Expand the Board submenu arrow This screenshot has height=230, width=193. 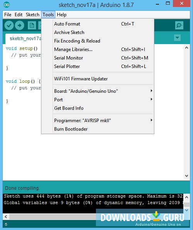[152, 91]
